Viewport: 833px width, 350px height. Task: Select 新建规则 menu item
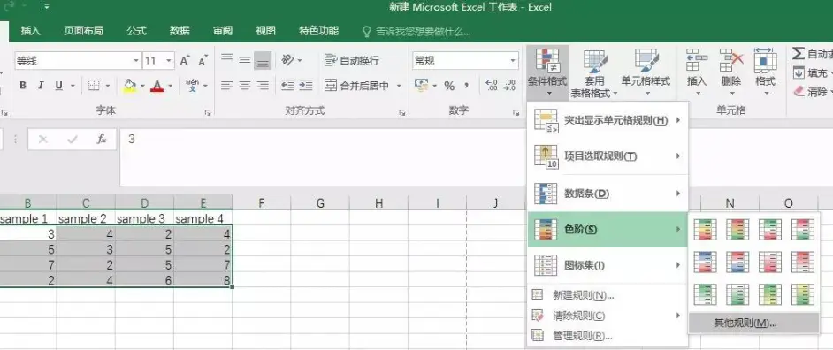pos(608,295)
